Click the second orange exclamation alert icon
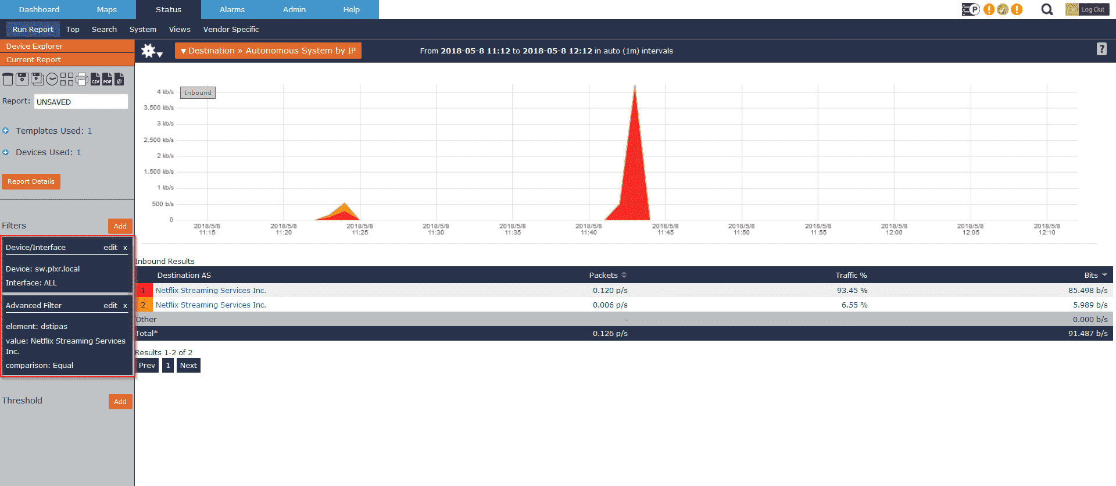This screenshot has height=486, width=1116. tap(1017, 9)
